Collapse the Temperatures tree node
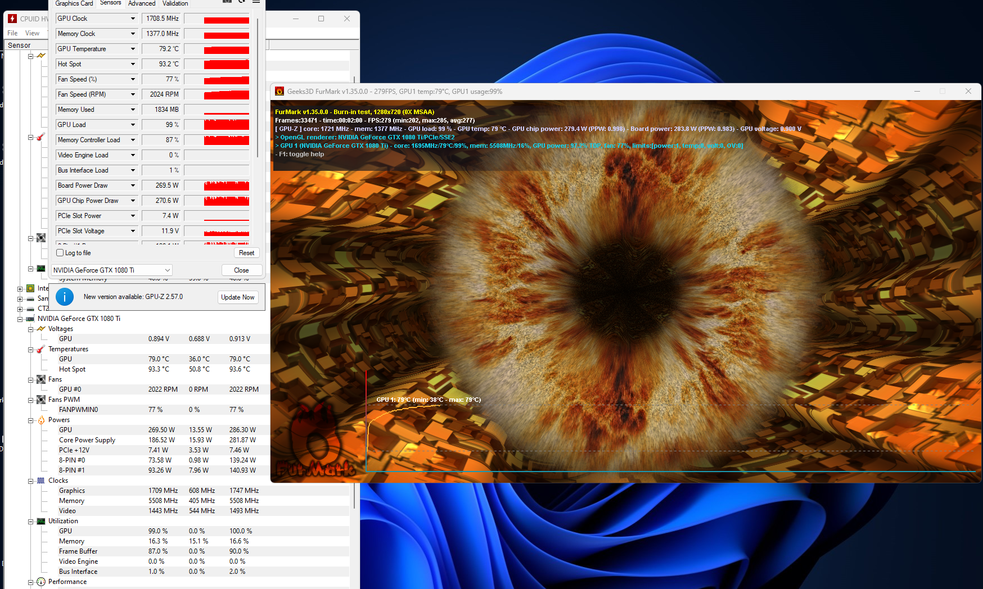983x589 pixels. [x=31, y=349]
